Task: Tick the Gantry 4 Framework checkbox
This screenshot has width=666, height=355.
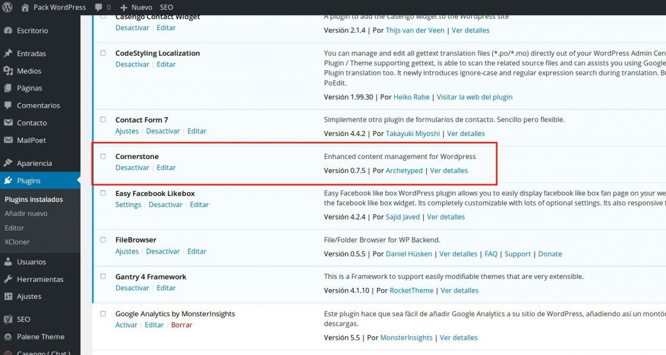Action: pyautogui.click(x=103, y=276)
